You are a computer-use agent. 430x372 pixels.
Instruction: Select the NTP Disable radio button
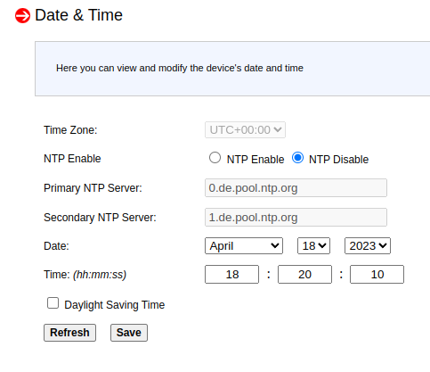(297, 158)
